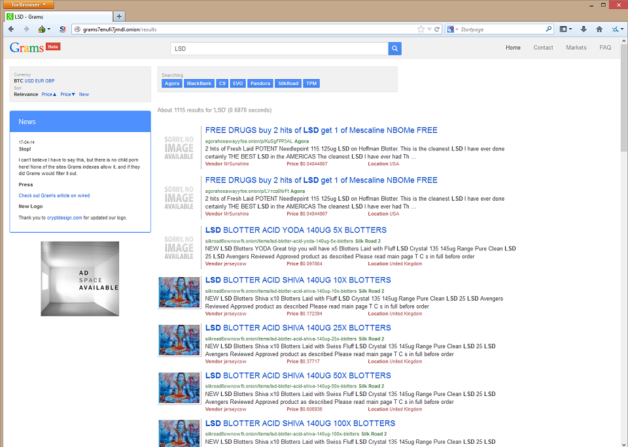Viewport: 628px width, 447px height.
Task: Open the Home navigation link
Action: coord(513,48)
